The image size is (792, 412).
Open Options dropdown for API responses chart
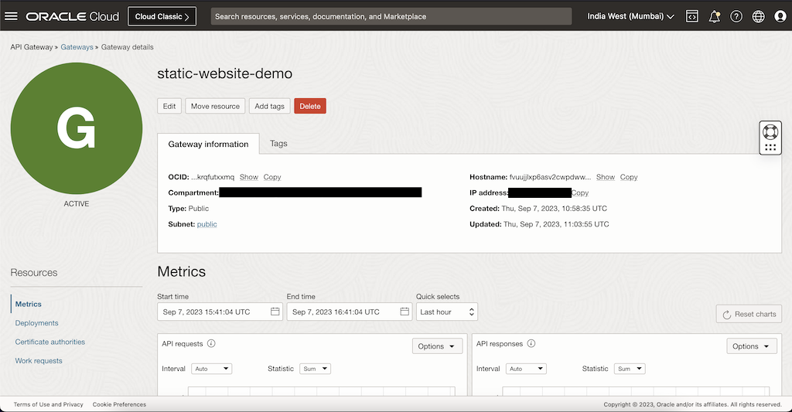[x=751, y=346]
